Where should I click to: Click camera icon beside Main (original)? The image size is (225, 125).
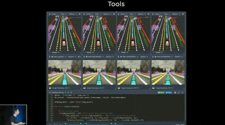click(52, 57)
